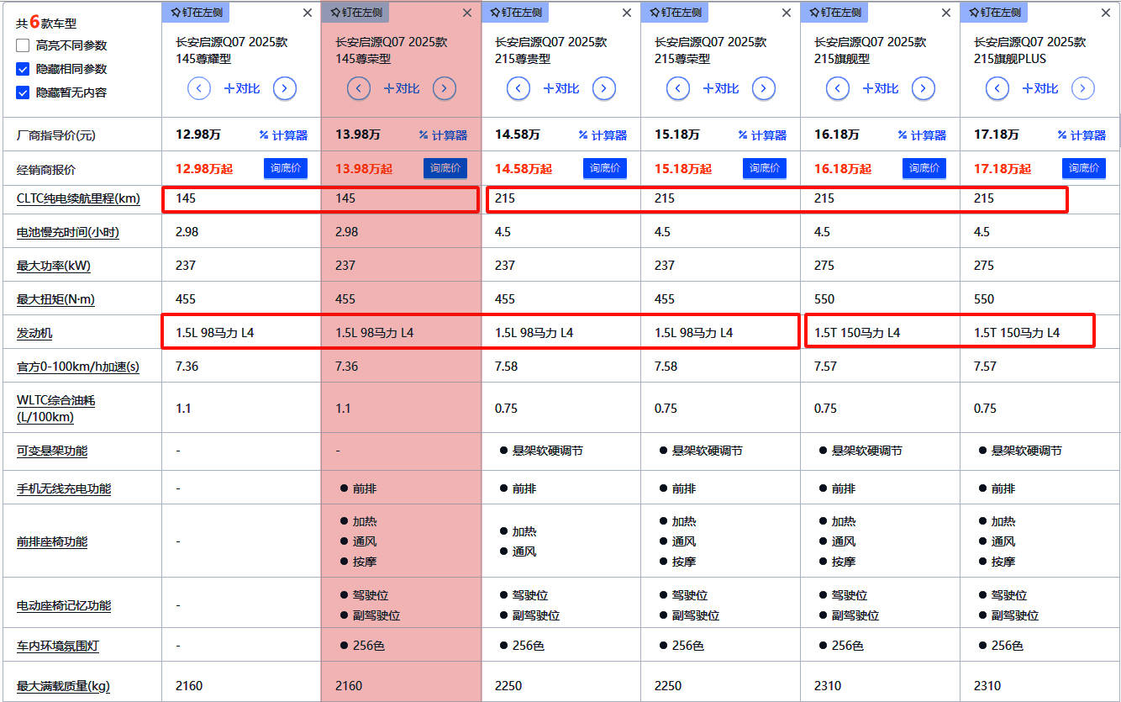Open the 最大功率(kW) parameter link
The width and height of the screenshot is (1121, 702).
pos(54,266)
